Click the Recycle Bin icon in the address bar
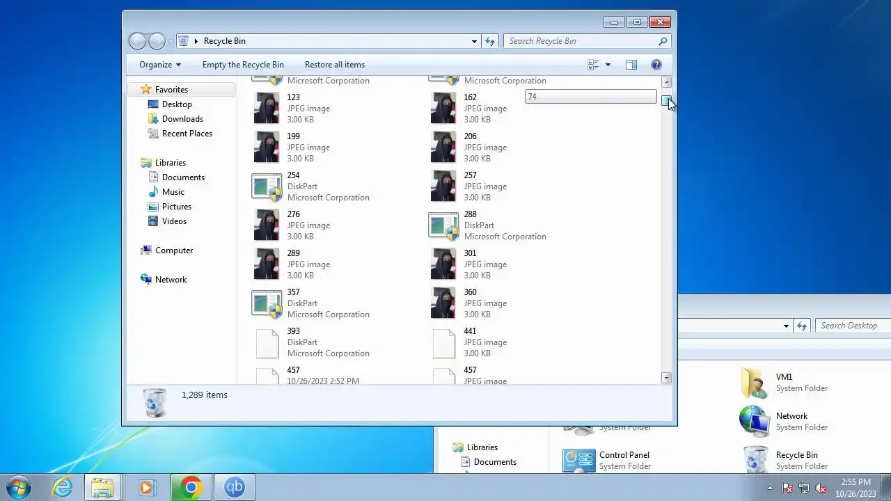Image resolution: width=891 pixels, height=501 pixels. tap(184, 41)
